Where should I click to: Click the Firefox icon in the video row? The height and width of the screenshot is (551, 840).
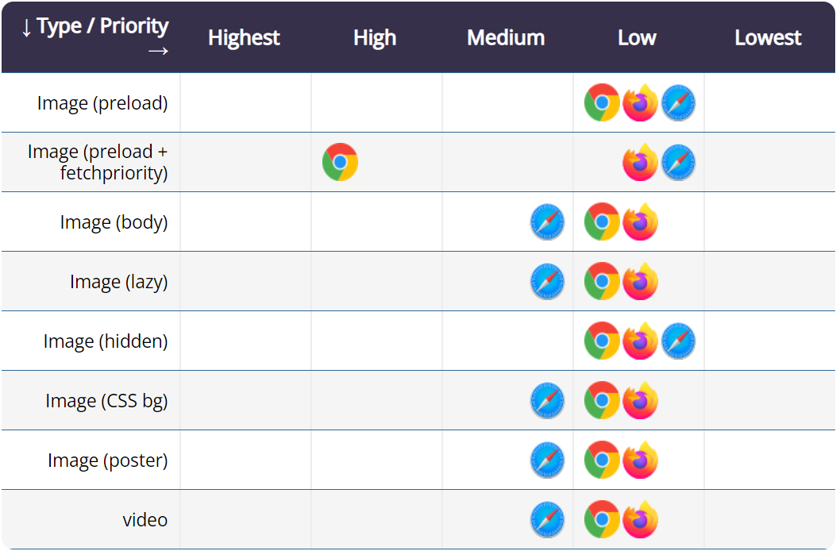640,520
